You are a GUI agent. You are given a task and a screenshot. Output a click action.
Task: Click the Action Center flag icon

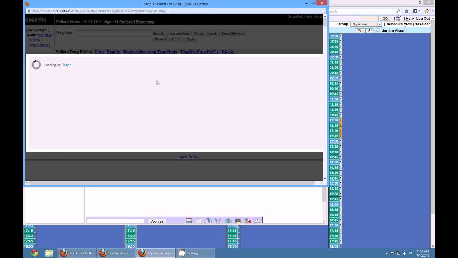pyautogui.click(x=393, y=253)
